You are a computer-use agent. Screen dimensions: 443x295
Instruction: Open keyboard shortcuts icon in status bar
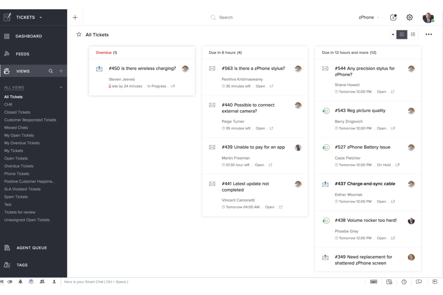pos(374,282)
